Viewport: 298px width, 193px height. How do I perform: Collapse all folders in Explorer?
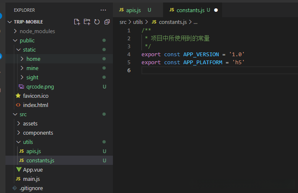[107, 22]
